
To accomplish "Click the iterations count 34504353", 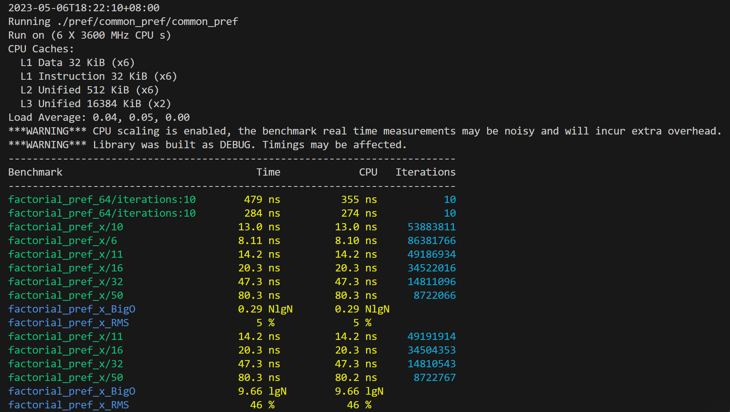I will pos(432,350).
